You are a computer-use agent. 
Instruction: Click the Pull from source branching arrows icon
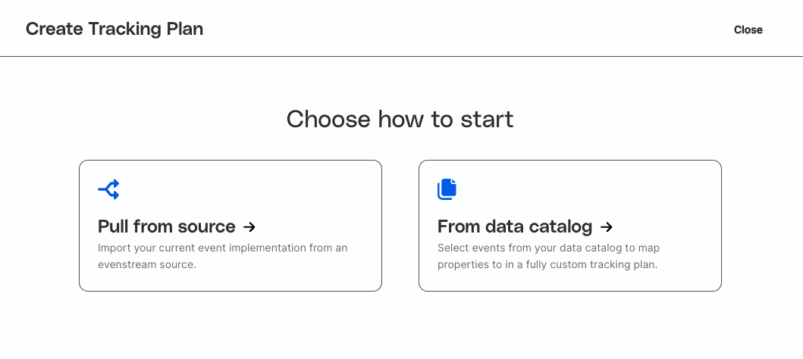109,189
